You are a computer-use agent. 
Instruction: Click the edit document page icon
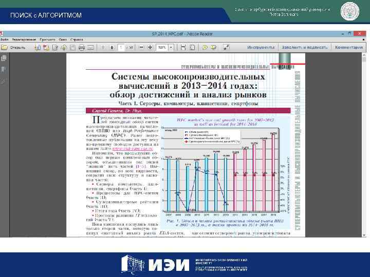point(55,48)
